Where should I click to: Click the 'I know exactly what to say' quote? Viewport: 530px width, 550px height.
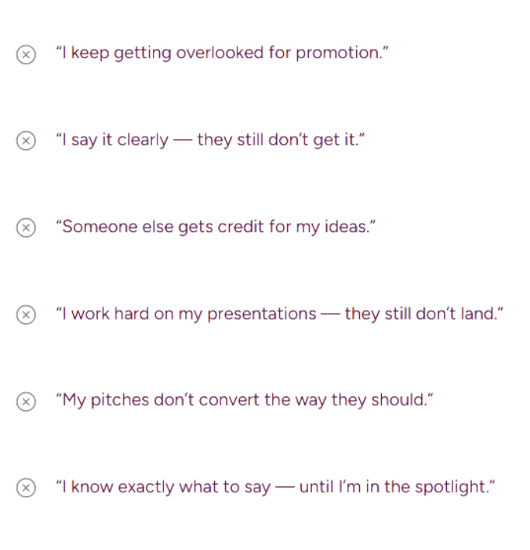click(x=275, y=487)
